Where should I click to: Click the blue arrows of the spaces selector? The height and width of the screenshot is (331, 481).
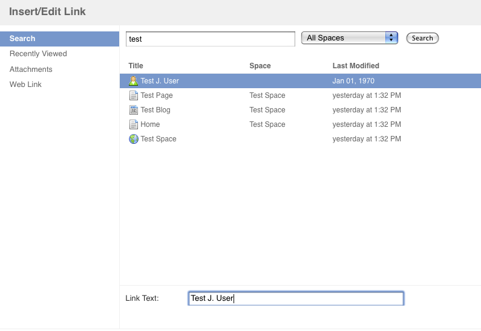tap(391, 38)
